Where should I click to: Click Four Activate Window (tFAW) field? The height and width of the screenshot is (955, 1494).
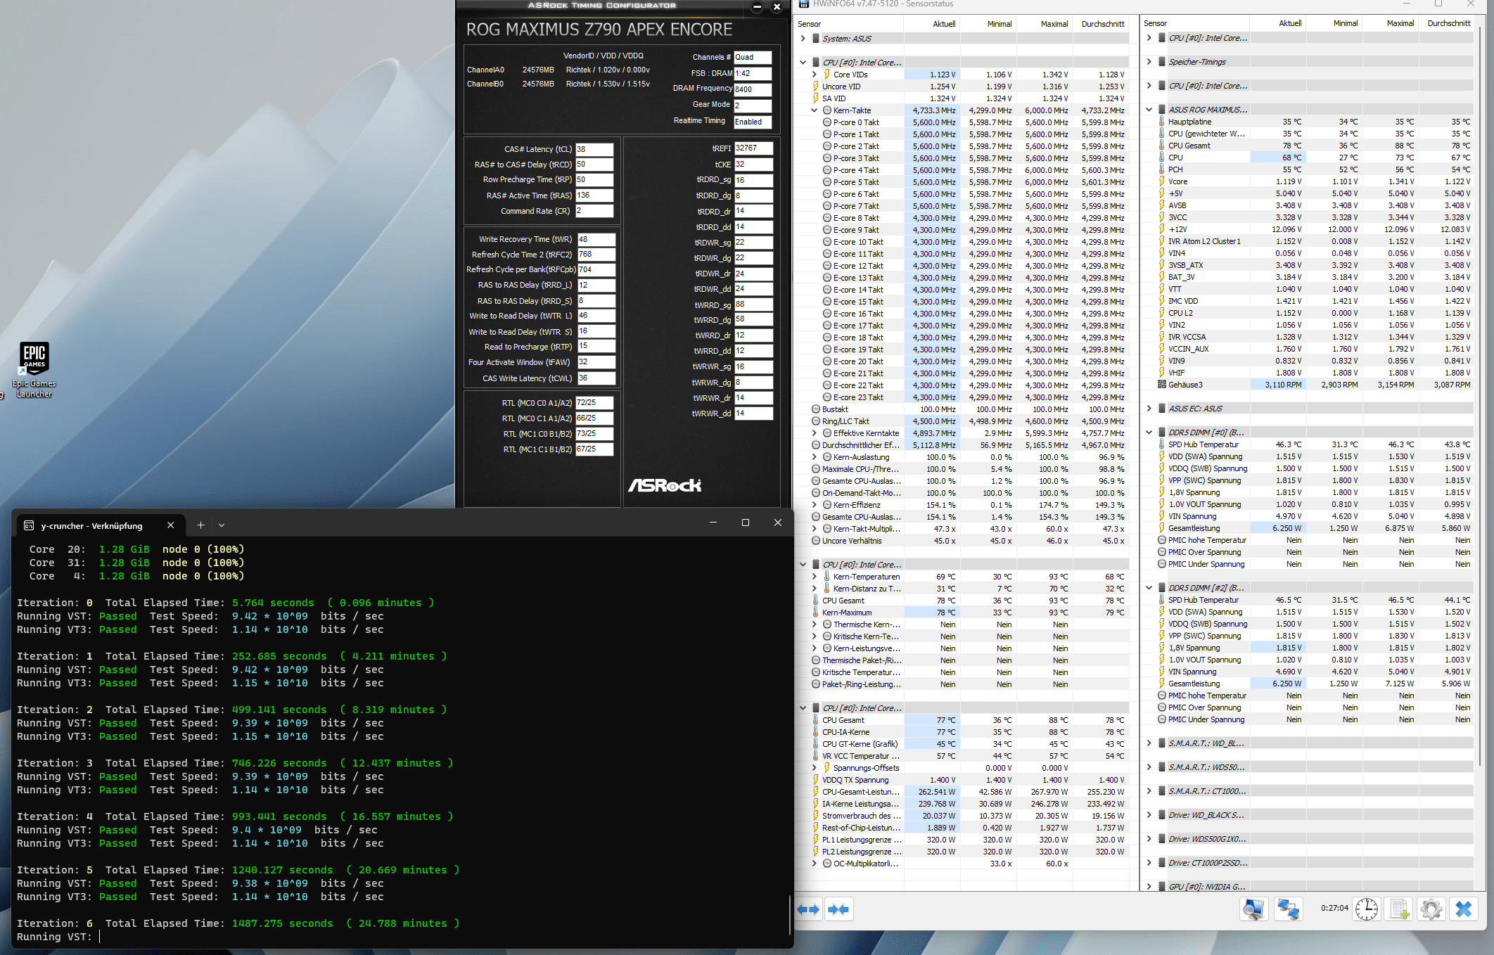pos(596,362)
